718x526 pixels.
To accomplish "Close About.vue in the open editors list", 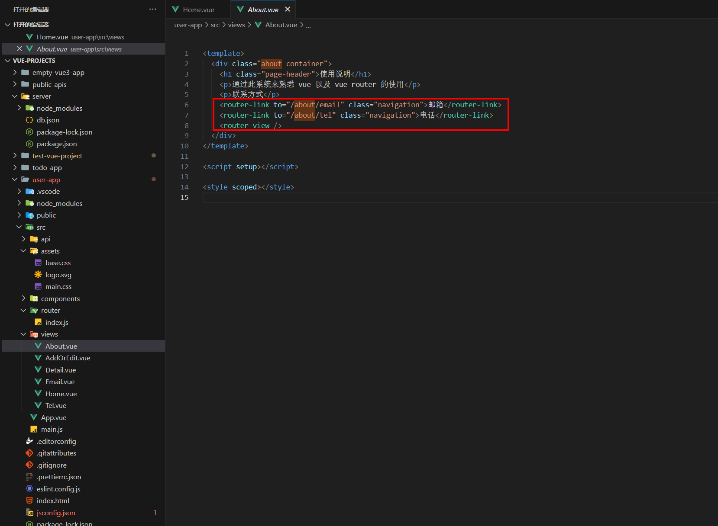I will click(19, 49).
